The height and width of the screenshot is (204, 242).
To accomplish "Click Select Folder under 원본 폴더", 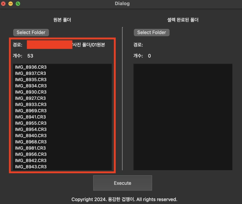I will click(x=31, y=33).
